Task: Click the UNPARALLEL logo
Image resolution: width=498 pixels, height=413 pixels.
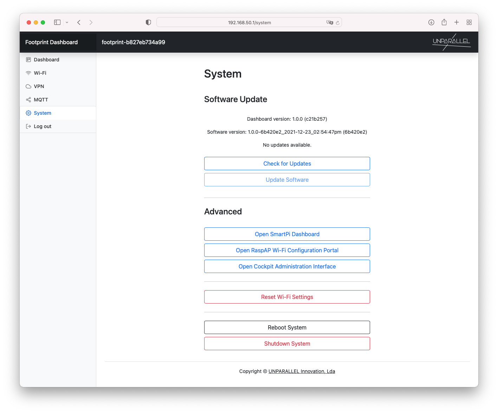Action: click(x=452, y=42)
